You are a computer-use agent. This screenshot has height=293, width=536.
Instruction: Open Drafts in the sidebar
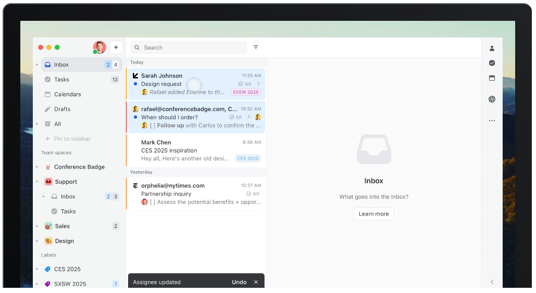(x=62, y=109)
